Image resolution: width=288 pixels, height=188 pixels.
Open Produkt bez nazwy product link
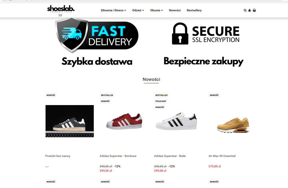pos(58,156)
